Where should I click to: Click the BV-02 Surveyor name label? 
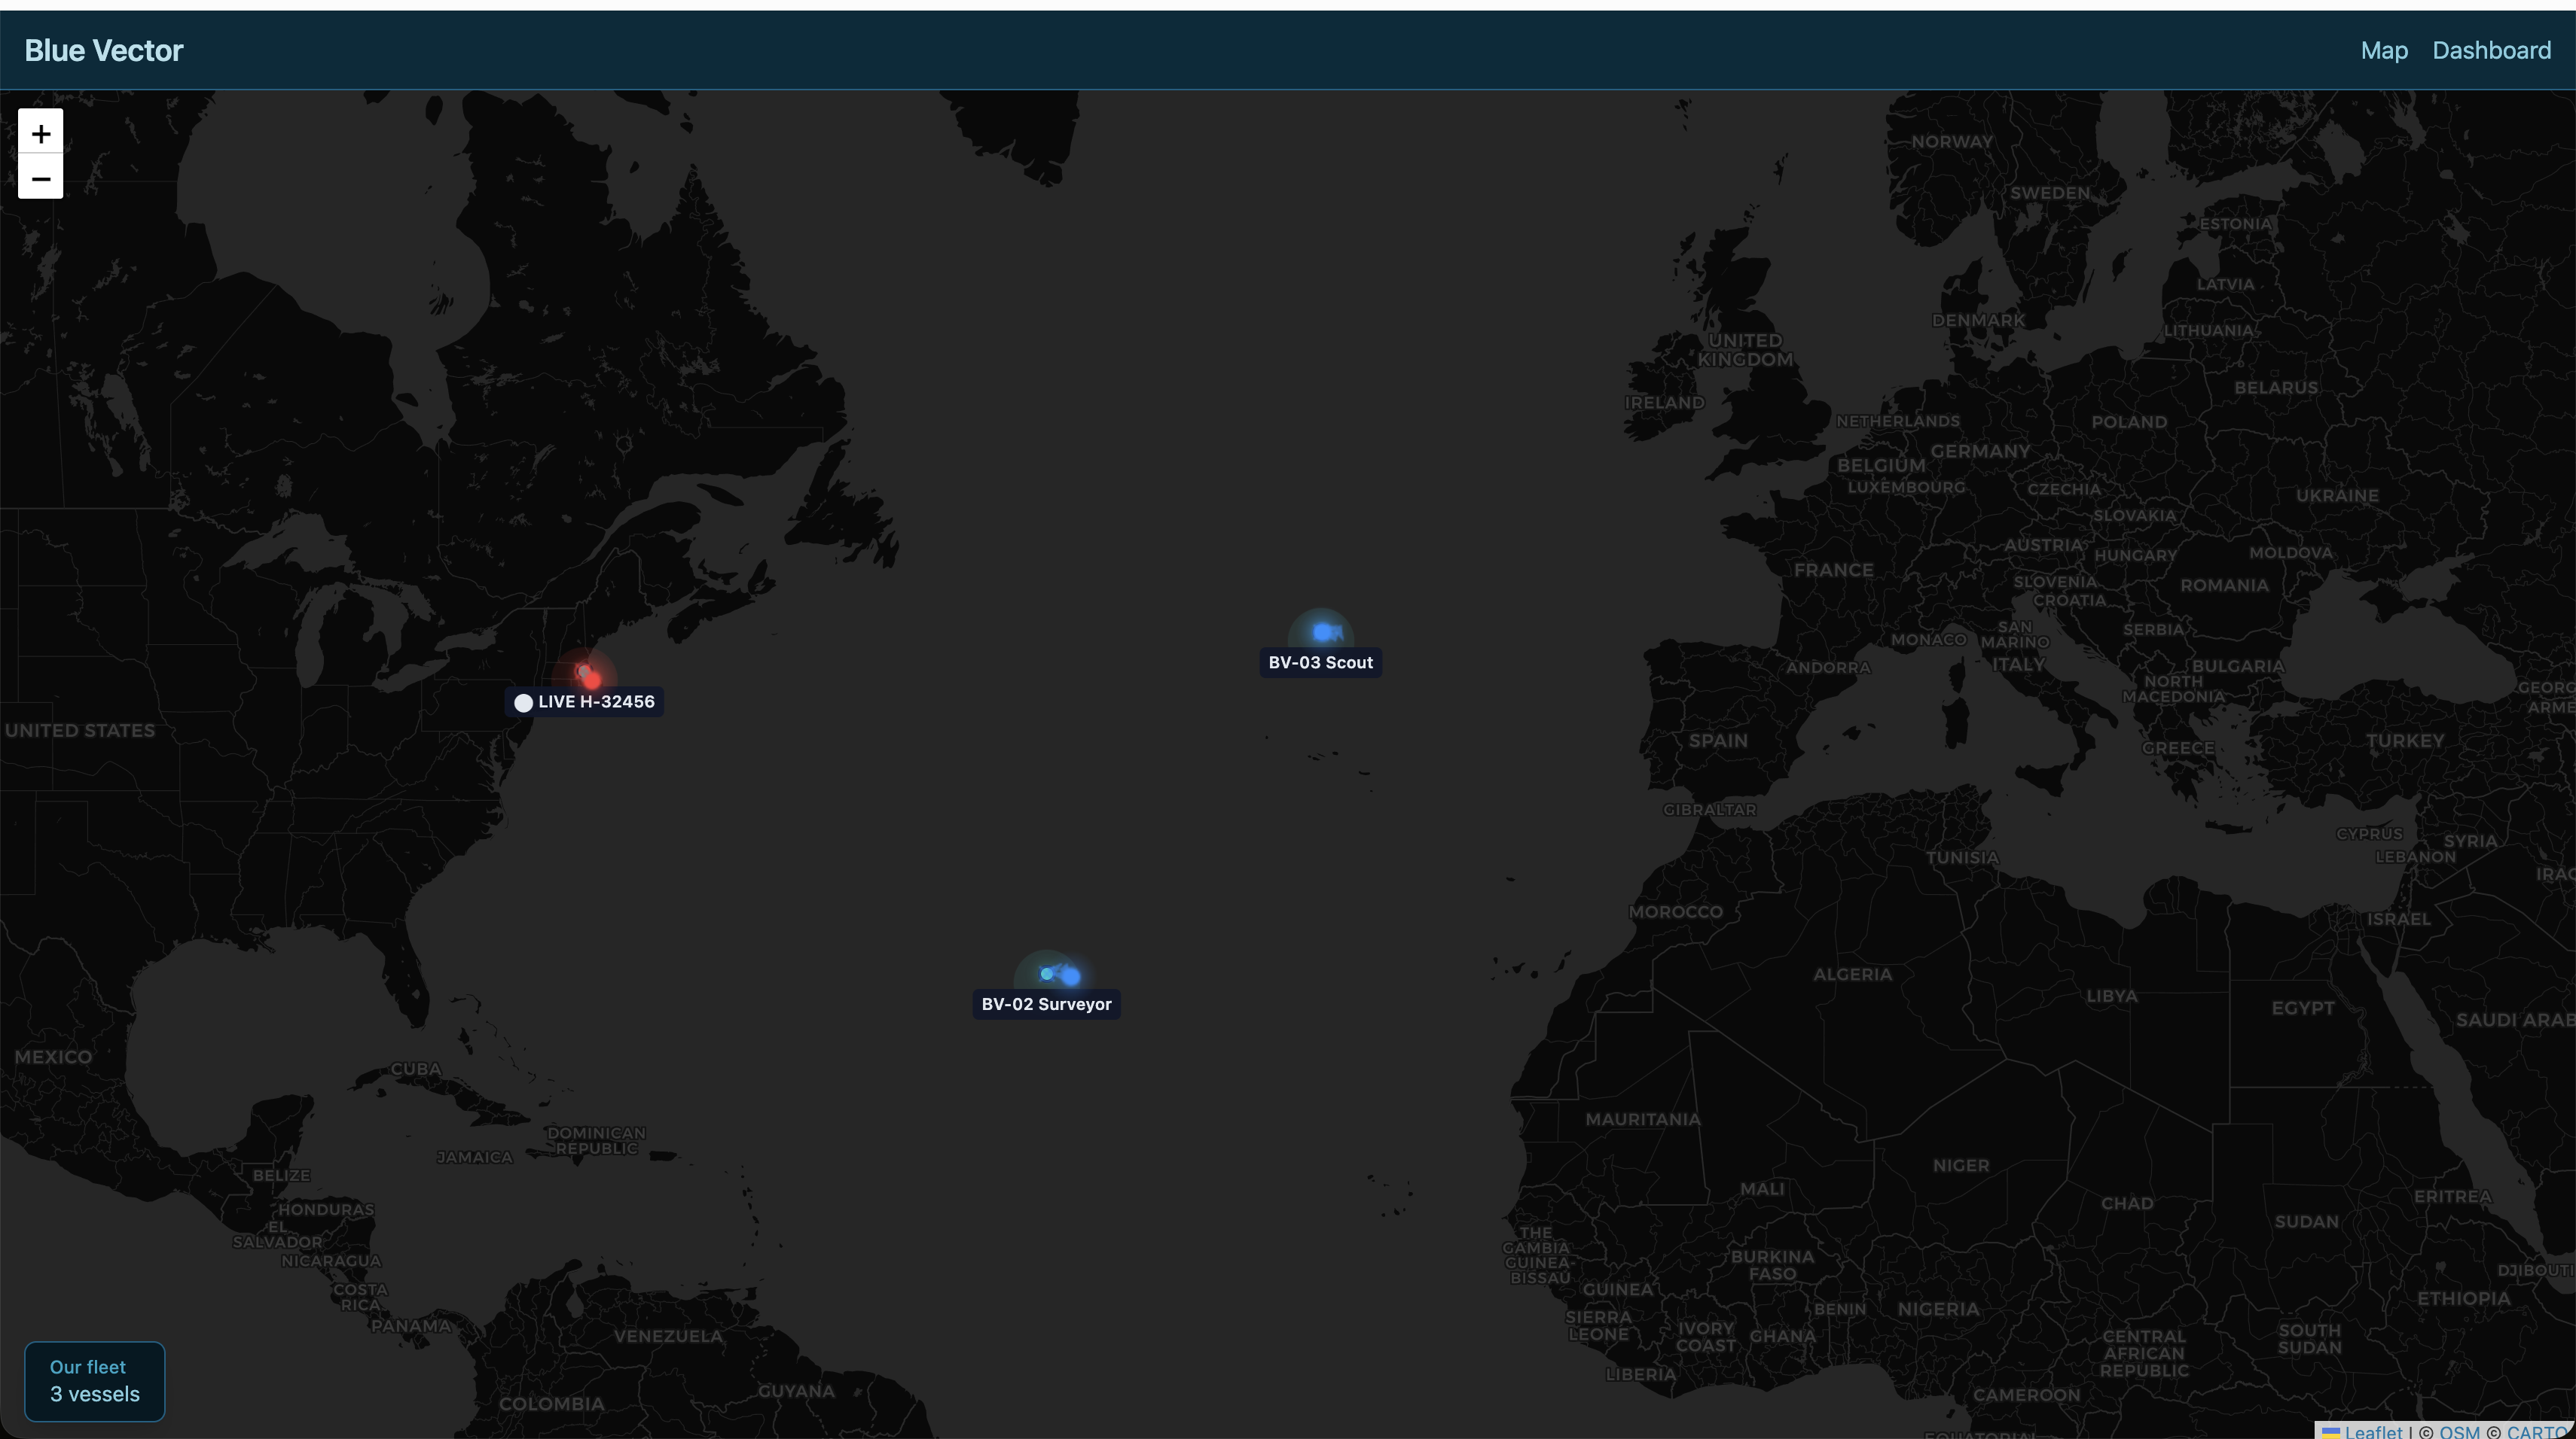point(1046,1004)
